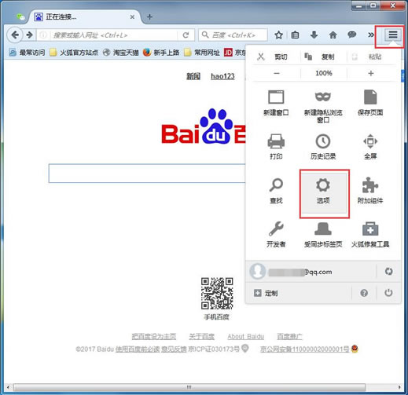The image size is (408, 395).
Task: Click in the Baidu search input box
Action: pos(147,174)
